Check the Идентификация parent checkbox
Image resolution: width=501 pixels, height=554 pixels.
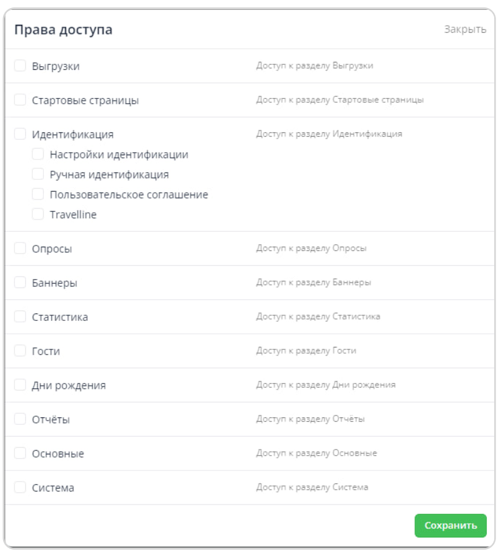[x=20, y=134]
